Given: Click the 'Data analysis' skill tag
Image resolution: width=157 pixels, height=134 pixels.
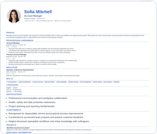Looking at the screenshot, I should click(108, 82).
